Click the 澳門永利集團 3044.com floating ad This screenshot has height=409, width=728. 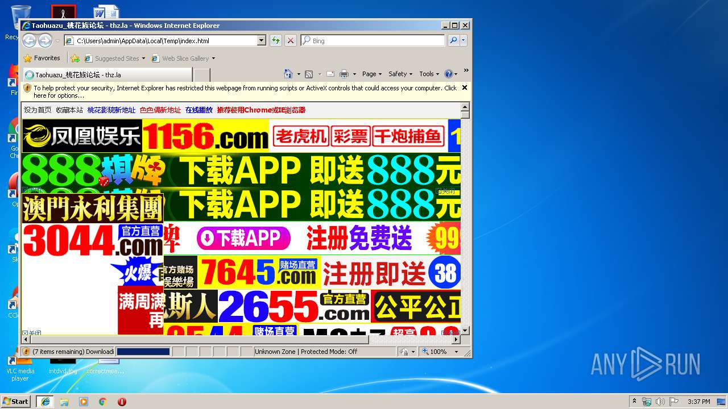click(x=93, y=226)
